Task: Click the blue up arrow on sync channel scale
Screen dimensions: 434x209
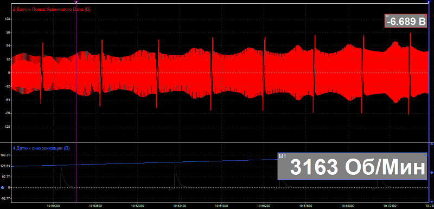Action: pyautogui.click(x=431, y=144)
